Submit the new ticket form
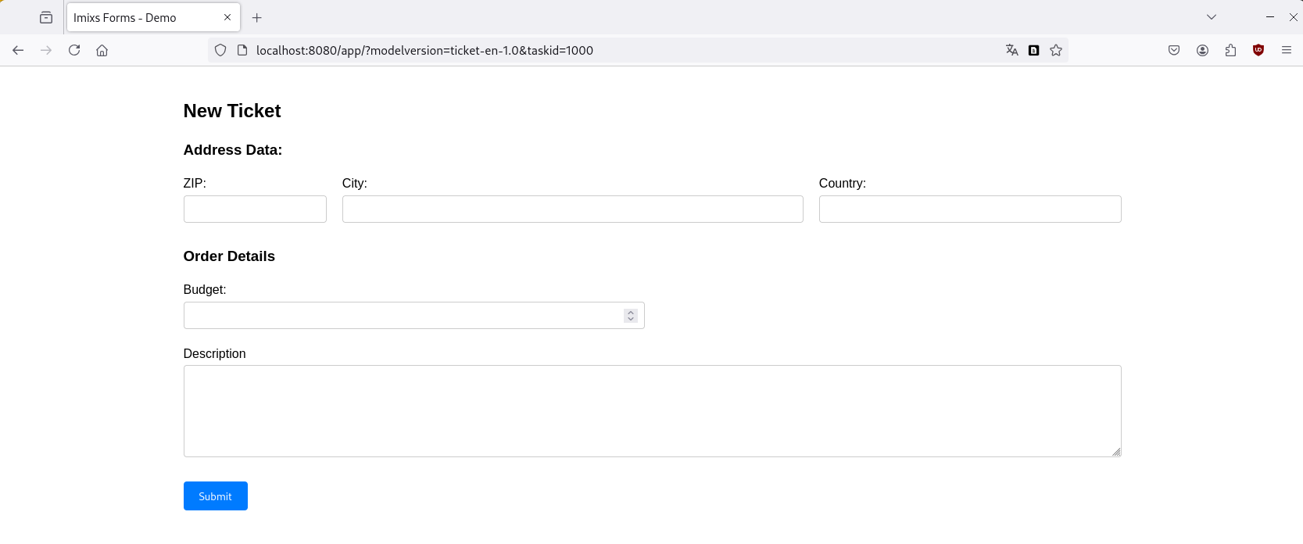 [215, 496]
